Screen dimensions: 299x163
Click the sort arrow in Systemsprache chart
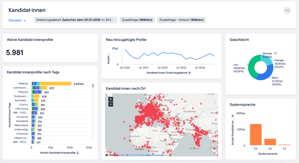[232, 116]
